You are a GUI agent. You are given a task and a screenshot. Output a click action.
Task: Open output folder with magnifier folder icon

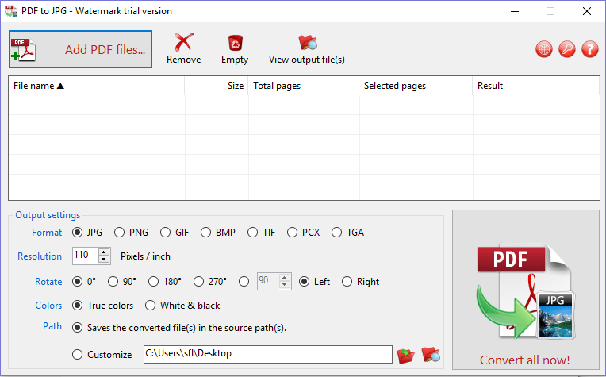pyautogui.click(x=431, y=354)
